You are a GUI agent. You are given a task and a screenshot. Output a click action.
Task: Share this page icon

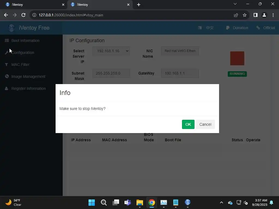tap(236, 15)
